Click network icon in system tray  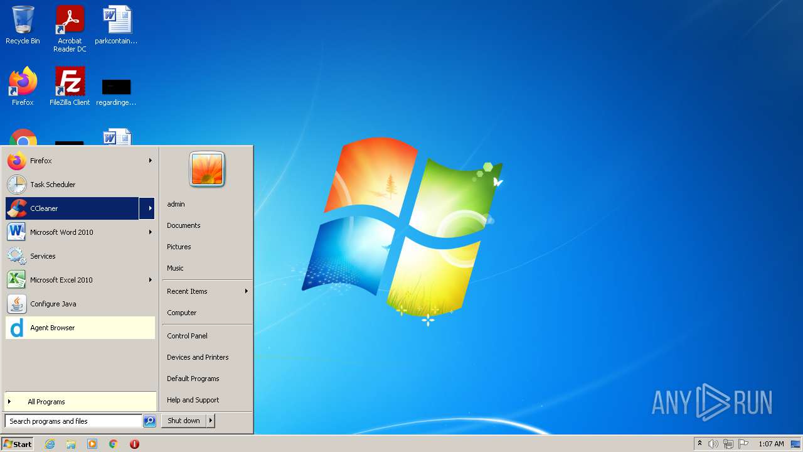[728, 444]
